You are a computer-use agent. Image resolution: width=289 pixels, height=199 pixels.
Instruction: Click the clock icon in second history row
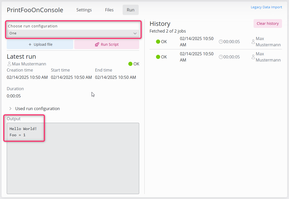point(221,57)
